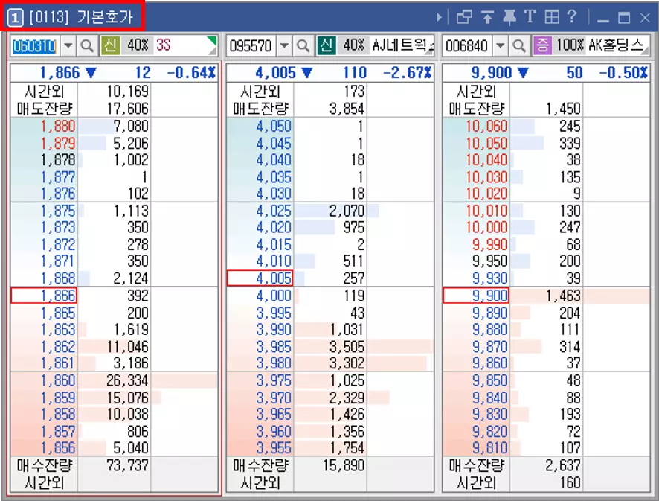Click quantity 2,070 at price 4,025
Screen dimensions: 659x501
pos(347,211)
